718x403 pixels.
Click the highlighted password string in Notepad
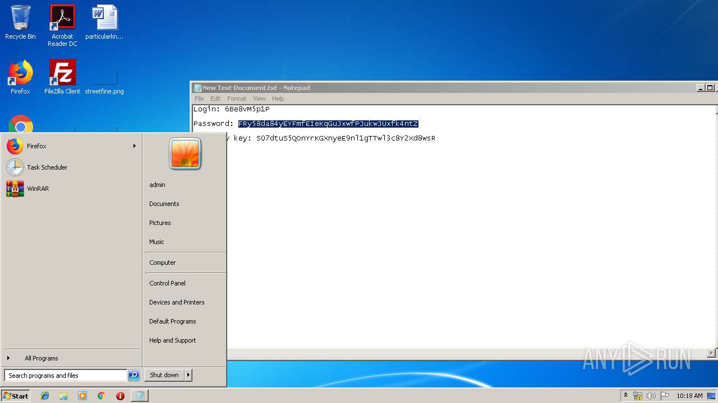(328, 124)
